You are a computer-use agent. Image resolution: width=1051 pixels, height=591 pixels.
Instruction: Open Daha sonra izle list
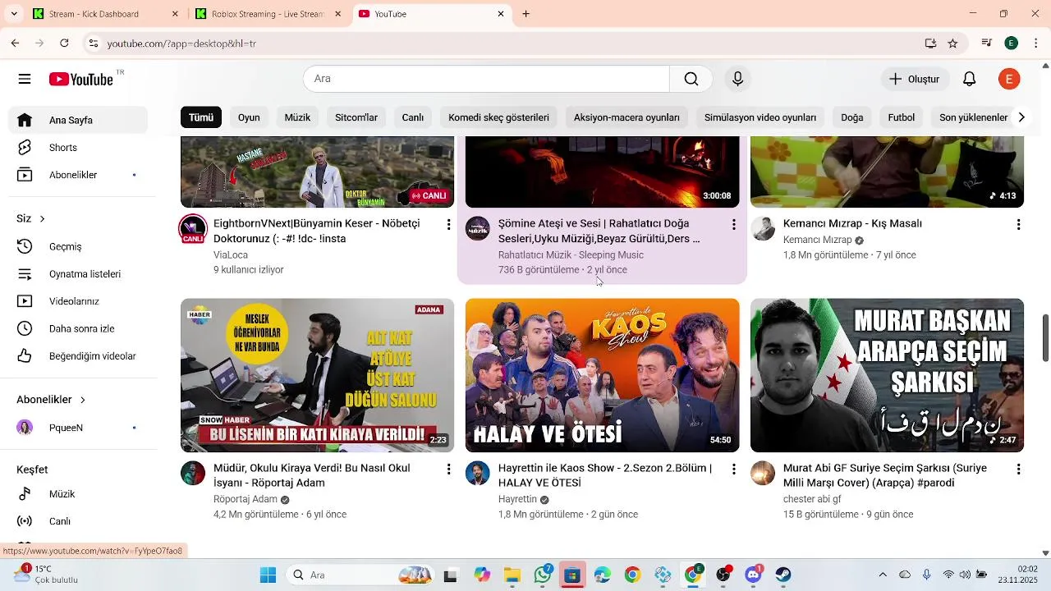(x=78, y=329)
